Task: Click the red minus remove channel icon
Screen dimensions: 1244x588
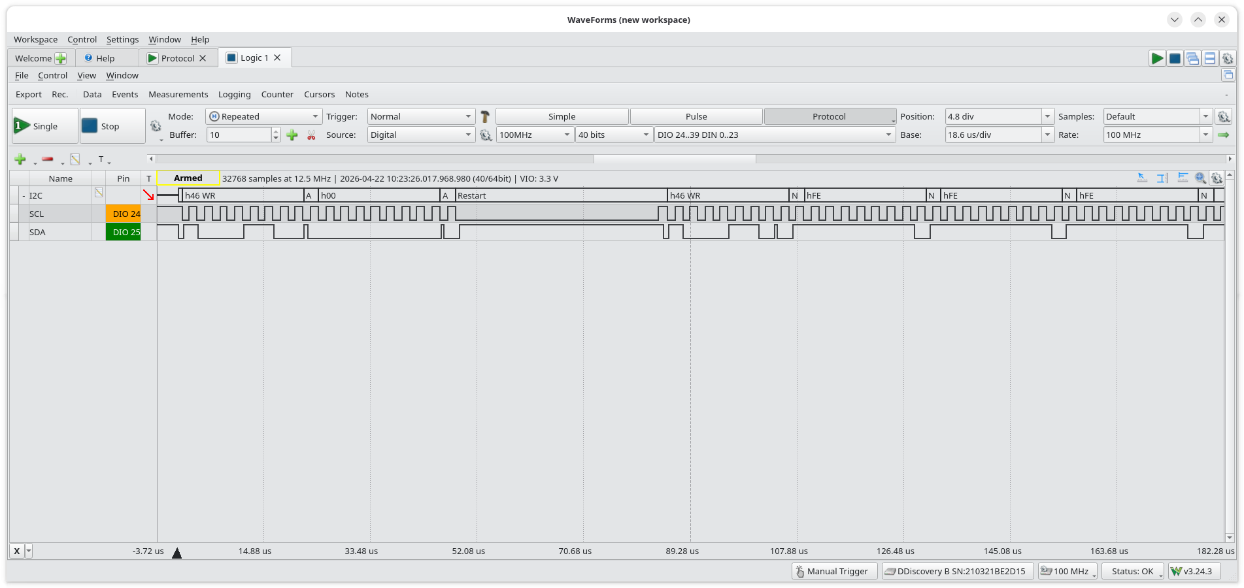Action: [48, 159]
